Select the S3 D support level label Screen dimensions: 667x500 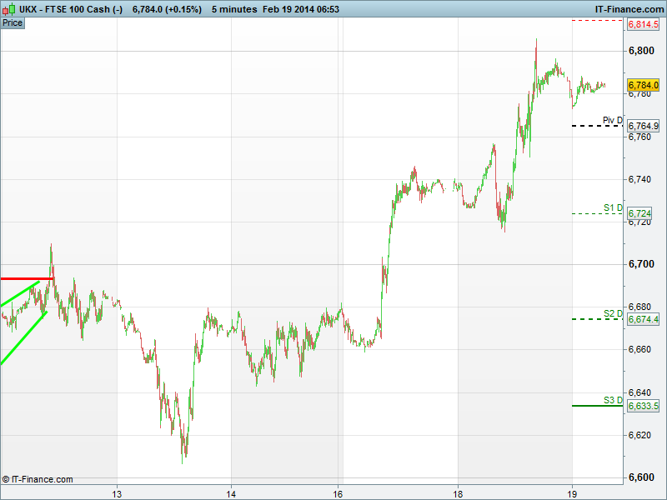[613, 400]
